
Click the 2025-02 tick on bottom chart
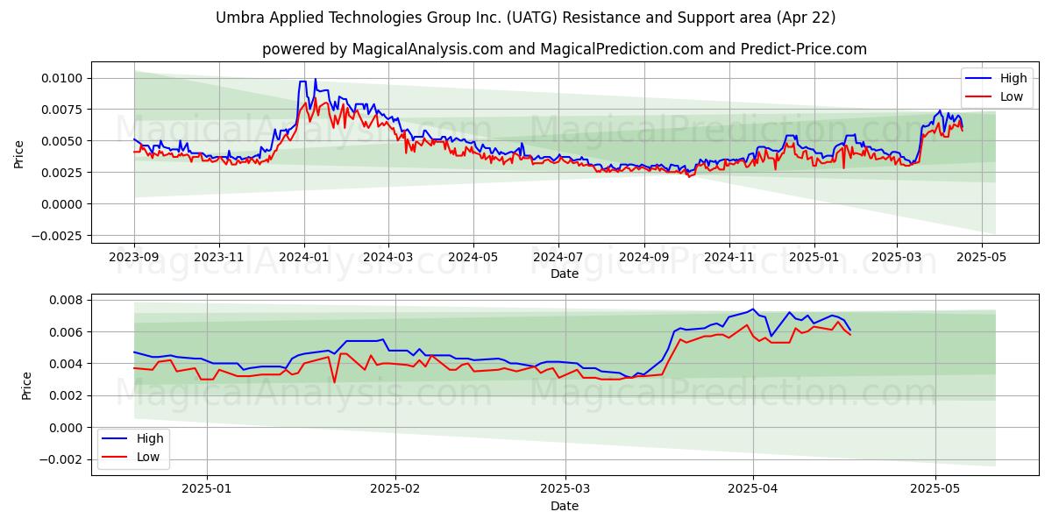point(395,489)
